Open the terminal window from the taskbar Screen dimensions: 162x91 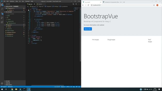click(x=24, y=89)
